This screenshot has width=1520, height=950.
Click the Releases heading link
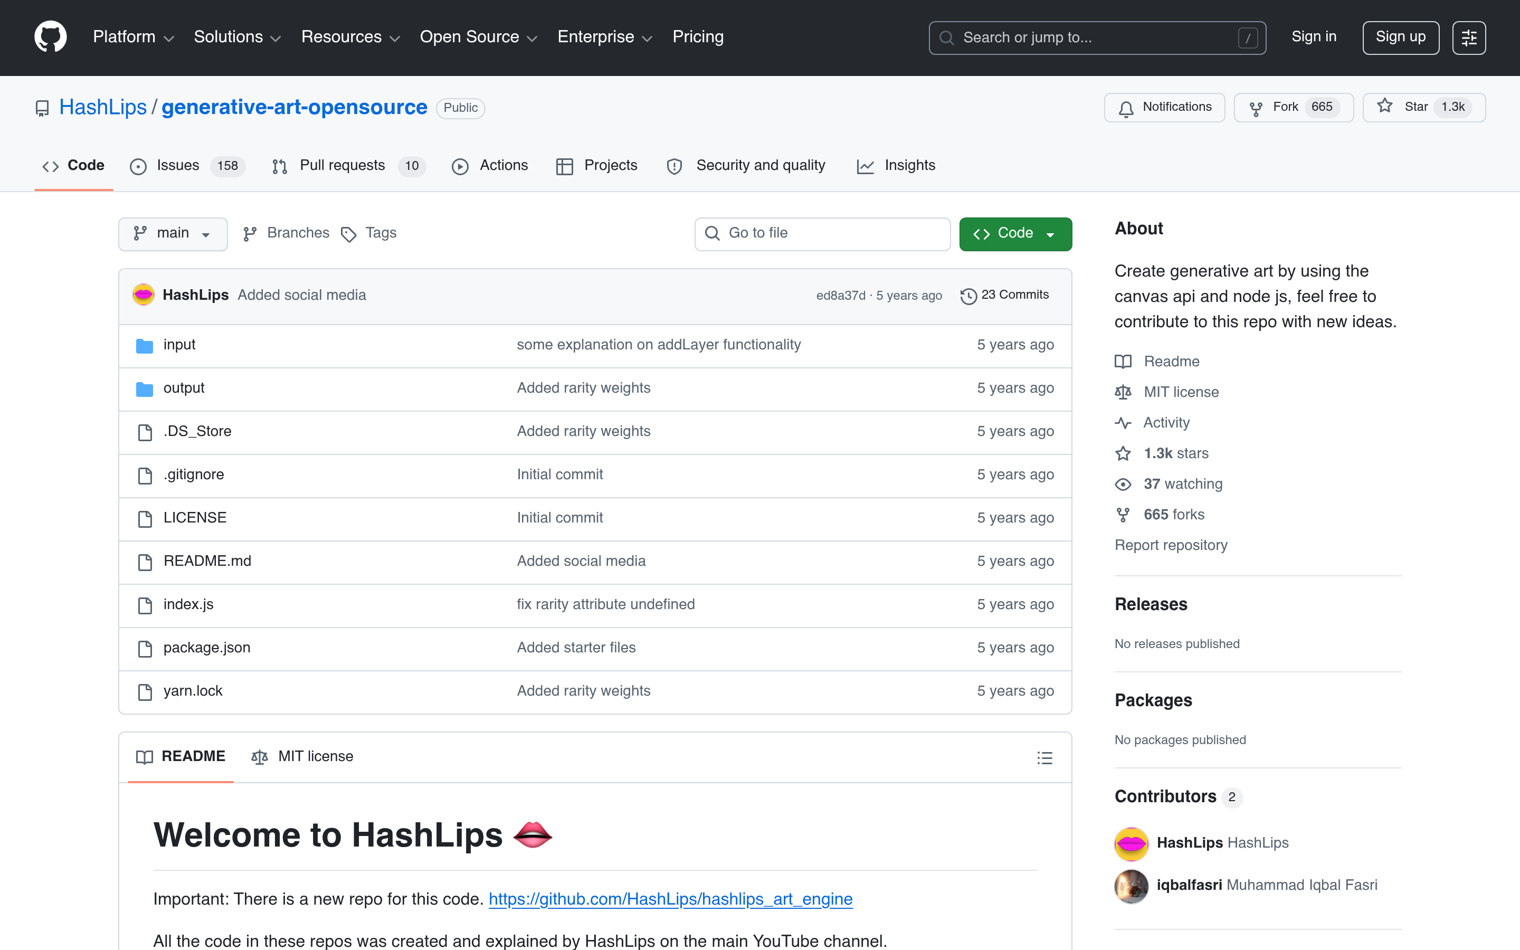click(x=1151, y=604)
